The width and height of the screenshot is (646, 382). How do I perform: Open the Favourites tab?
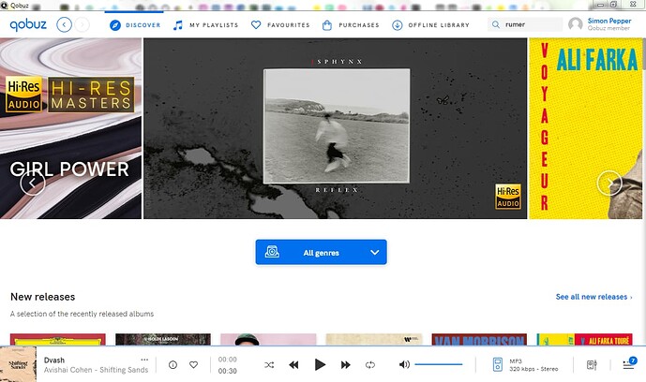pos(280,25)
